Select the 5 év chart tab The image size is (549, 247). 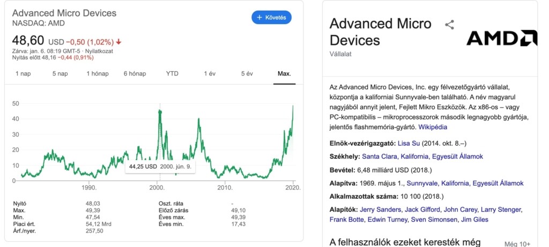(247, 73)
